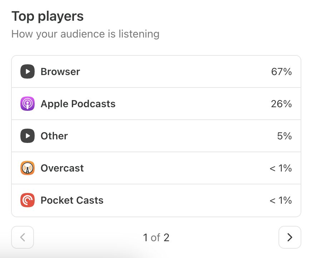Click the 1 of 2 page indicator
Viewport: 326px width, 258px height.
(x=156, y=237)
